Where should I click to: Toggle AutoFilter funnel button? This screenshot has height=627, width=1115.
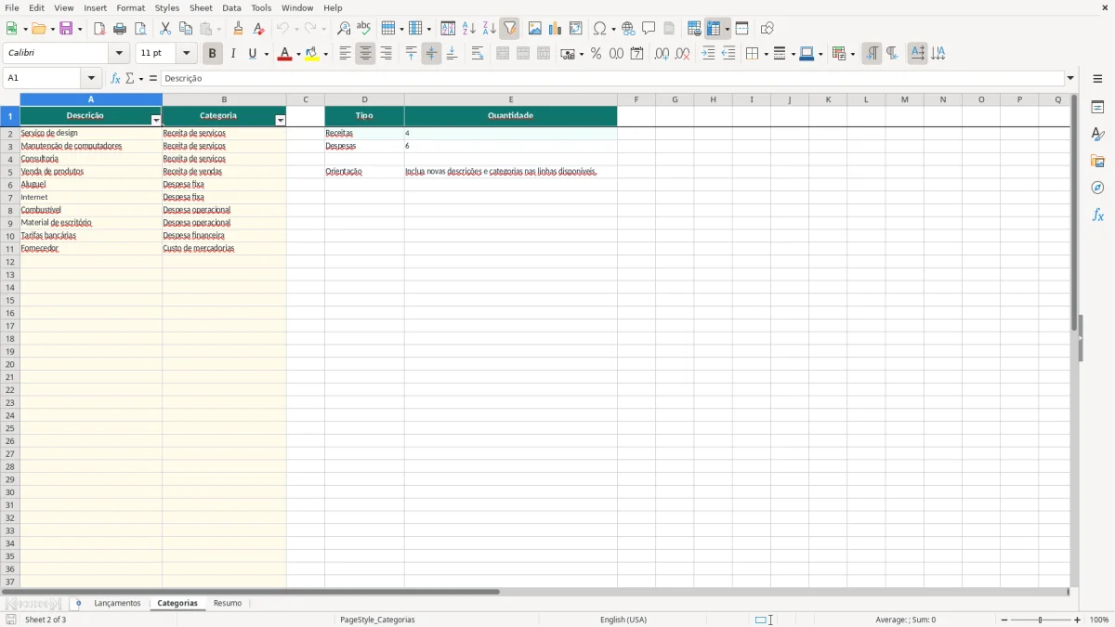pos(510,29)
